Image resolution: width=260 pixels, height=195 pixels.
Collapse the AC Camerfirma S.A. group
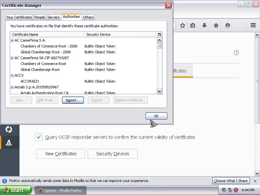pyautogui.click(x=12, y=40)
